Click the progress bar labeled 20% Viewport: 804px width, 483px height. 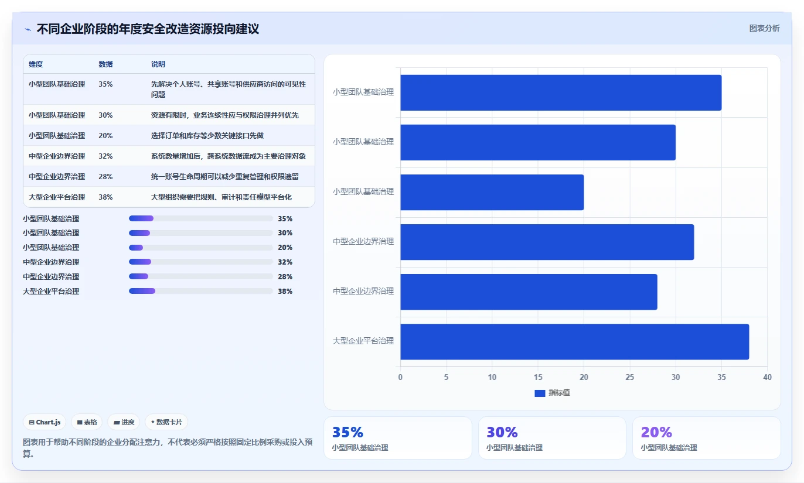tap(201, 248)
